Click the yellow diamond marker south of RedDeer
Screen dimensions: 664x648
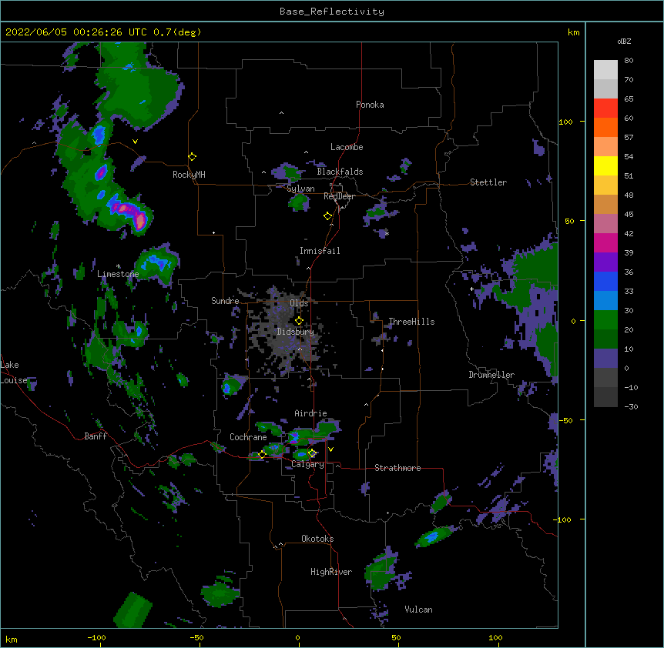pyautogui.click(x=327, y=216)
